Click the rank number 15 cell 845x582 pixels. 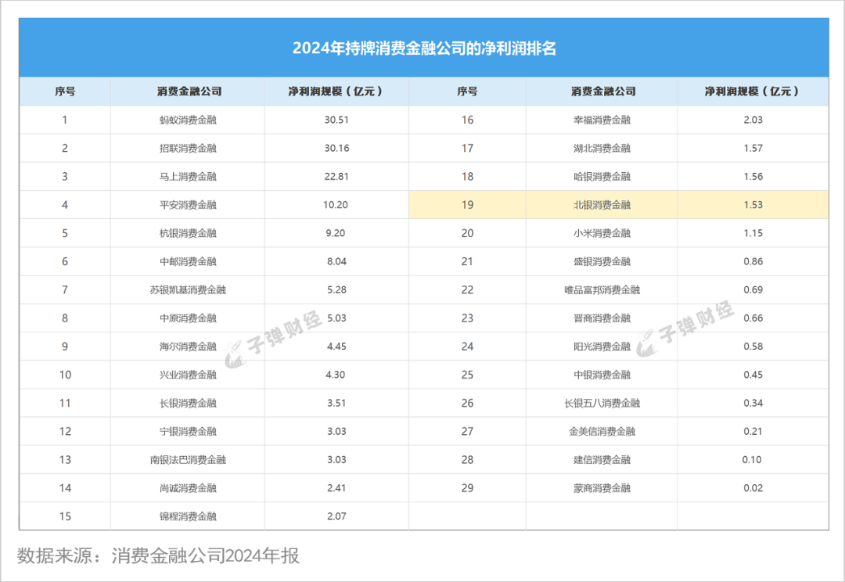click(x=65, y=516)
